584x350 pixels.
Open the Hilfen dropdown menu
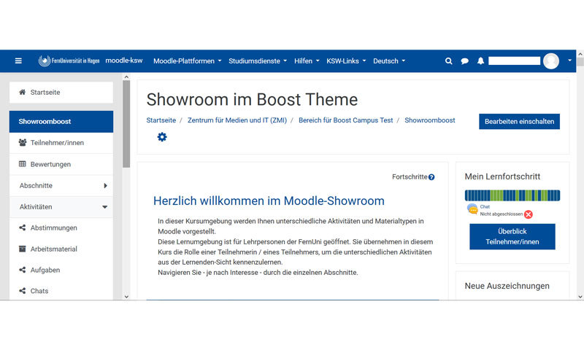coord(307,61)
